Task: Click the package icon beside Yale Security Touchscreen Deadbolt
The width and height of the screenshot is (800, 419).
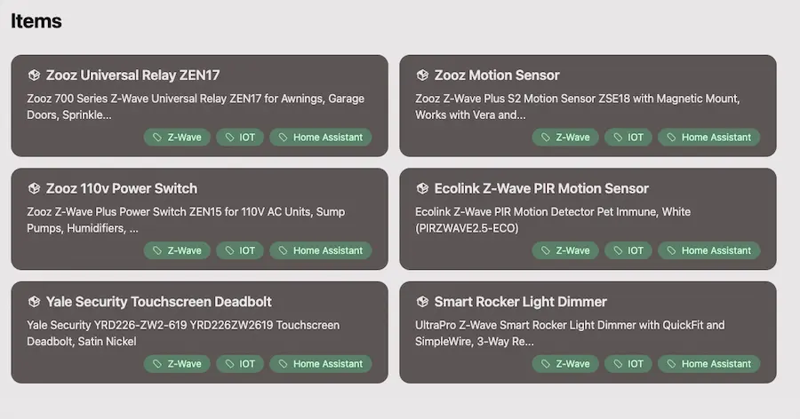Action: (x=34, y=302)
